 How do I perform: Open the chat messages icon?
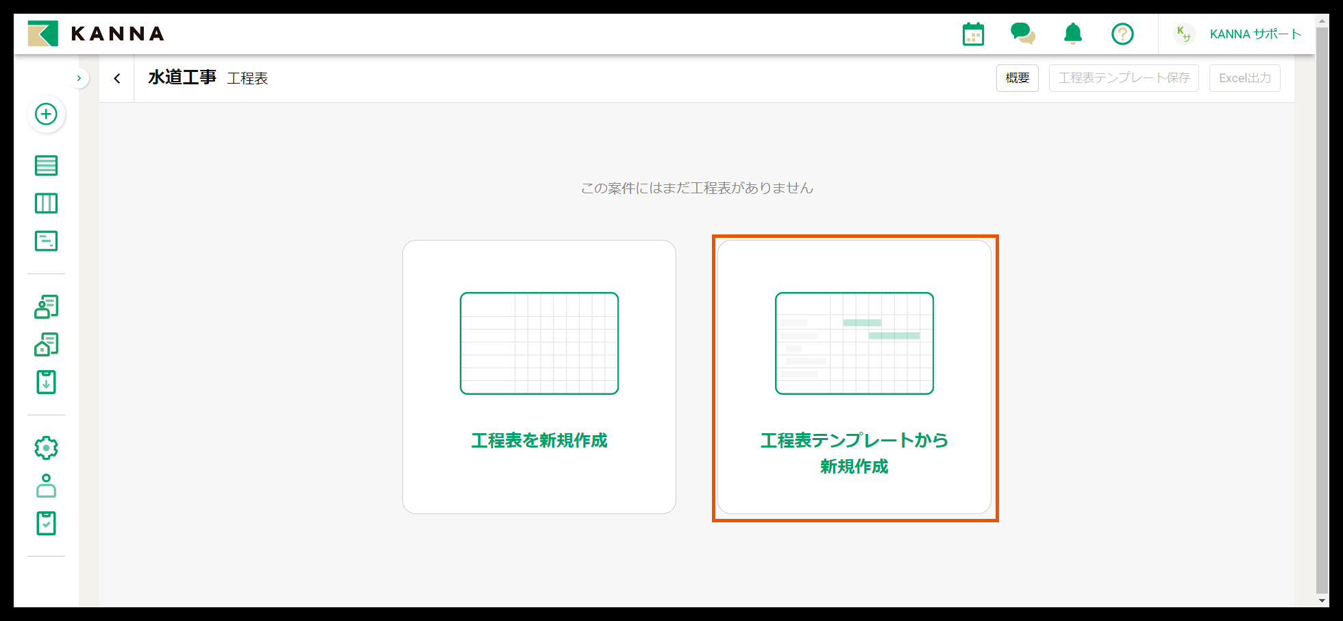1023,33
